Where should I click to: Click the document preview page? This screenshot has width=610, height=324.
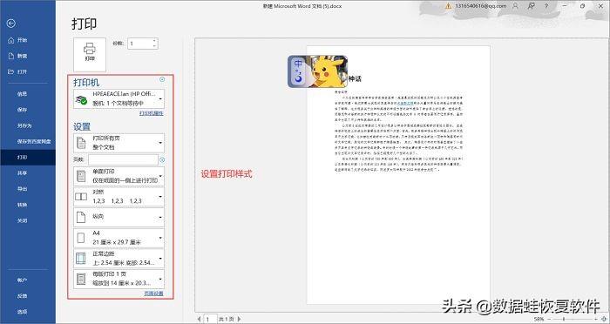pos(398,175)
